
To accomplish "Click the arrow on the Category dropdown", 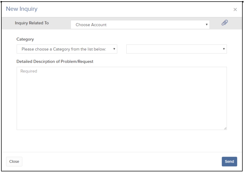I will (114, 49).
